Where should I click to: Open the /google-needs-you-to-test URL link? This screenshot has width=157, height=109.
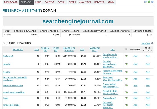coord(110,56)
